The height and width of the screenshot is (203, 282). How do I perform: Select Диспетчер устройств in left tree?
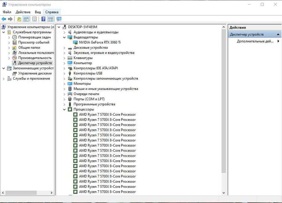[x=35, y=63]
